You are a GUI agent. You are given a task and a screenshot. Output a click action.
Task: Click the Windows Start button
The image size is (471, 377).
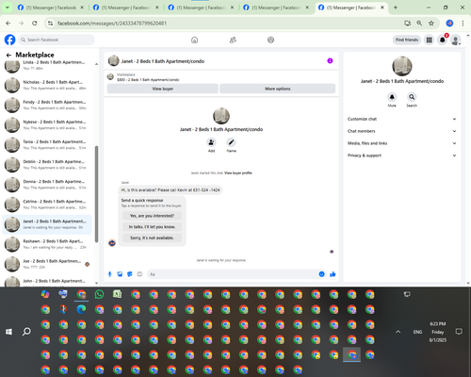tap(8, 332)
